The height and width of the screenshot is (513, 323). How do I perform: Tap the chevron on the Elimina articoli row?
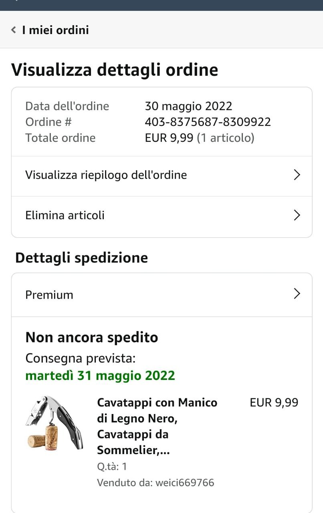(297, 216)
